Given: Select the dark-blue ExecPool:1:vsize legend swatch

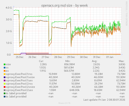Looking at the screenshot, I should click(x=5, y=77).
